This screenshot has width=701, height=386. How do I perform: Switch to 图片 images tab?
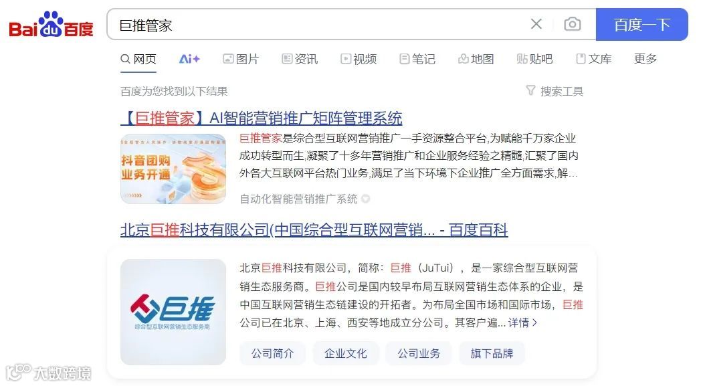click(241, 59)
